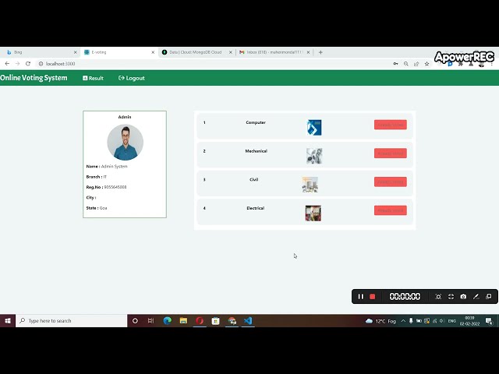Click the Logout link

point(132,78)
